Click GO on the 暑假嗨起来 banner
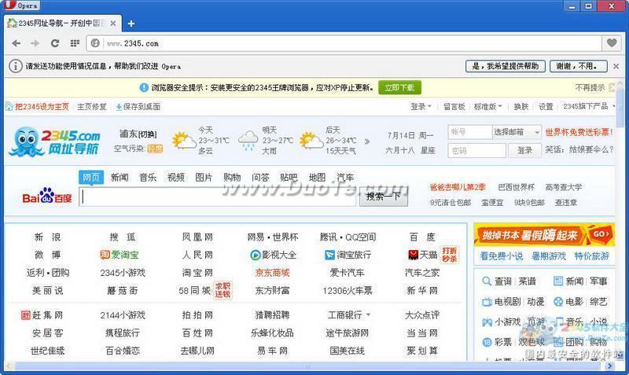Screen dimensions: 629x375 601,233
